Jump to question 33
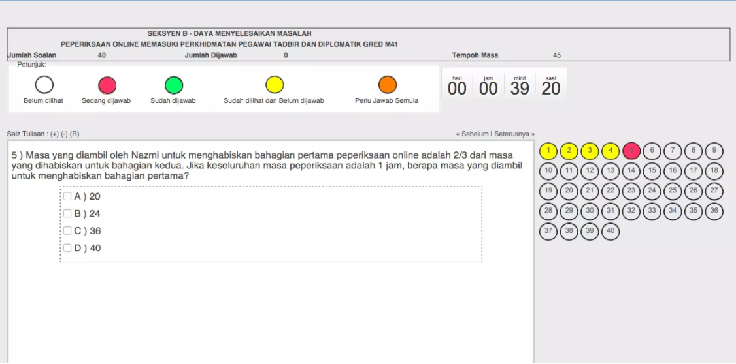Viewport: 736px width, 364px height. 652,211
